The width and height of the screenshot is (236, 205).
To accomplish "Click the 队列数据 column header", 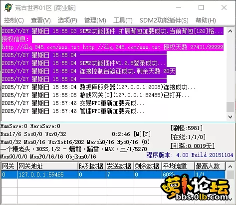I will click(x=92, y=166).
